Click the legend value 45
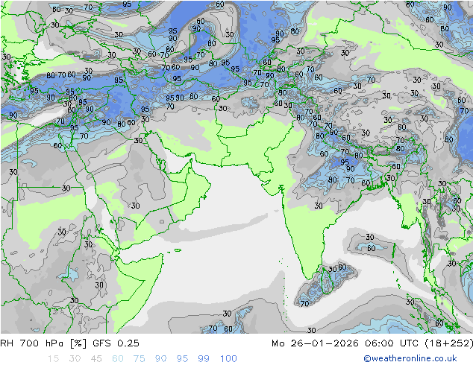The height and width of the screenshot is (365, 473). [96, 358]
